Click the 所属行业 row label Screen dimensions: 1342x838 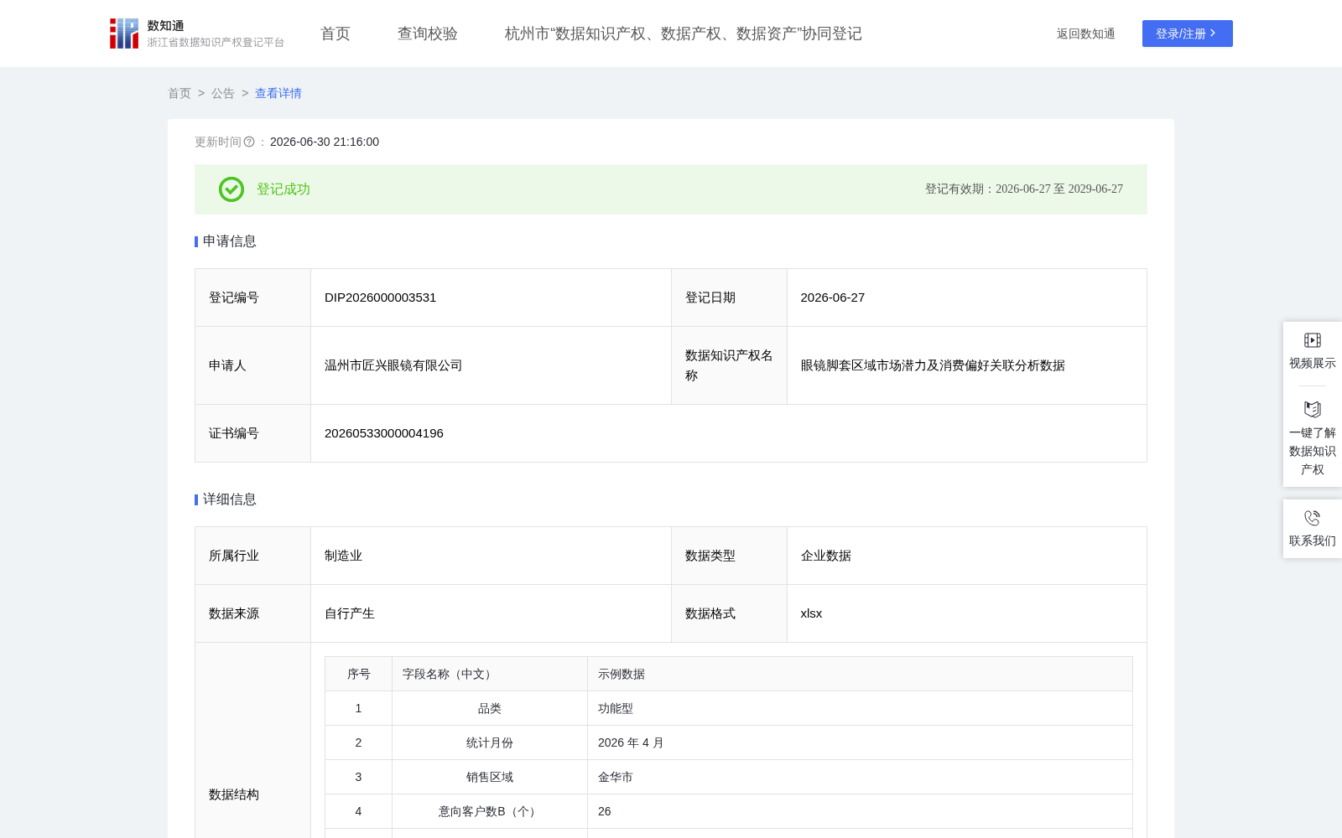[234, 556]
